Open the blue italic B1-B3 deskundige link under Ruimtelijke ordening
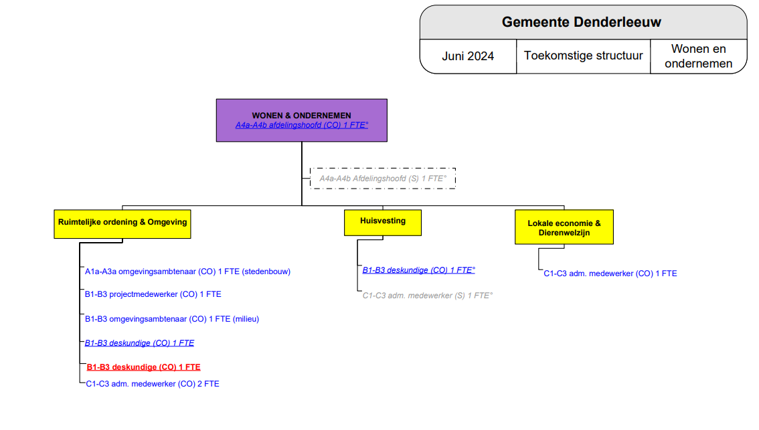This screenshot has width=759, height=430. (x=139, y=343)
